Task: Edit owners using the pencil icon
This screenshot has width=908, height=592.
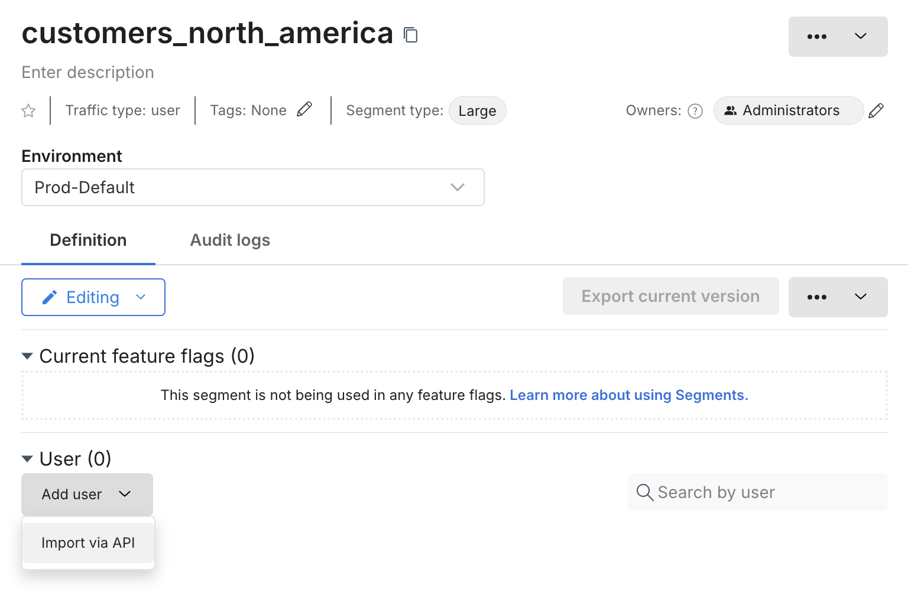Action: click(876, 110)
